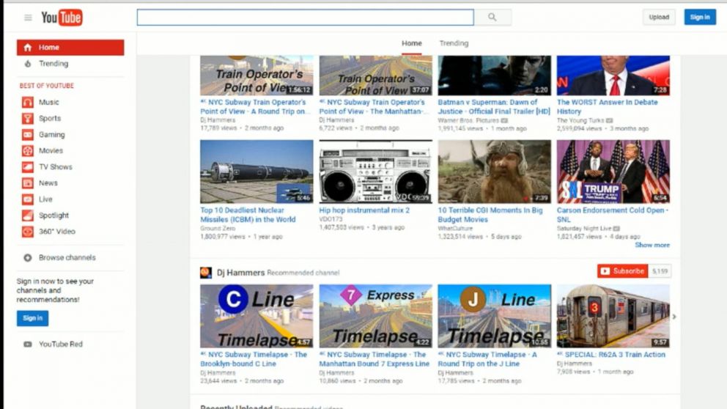
Task: Click The Young Turks channel name
Action: pyautogui.click(x=580, y=120)
